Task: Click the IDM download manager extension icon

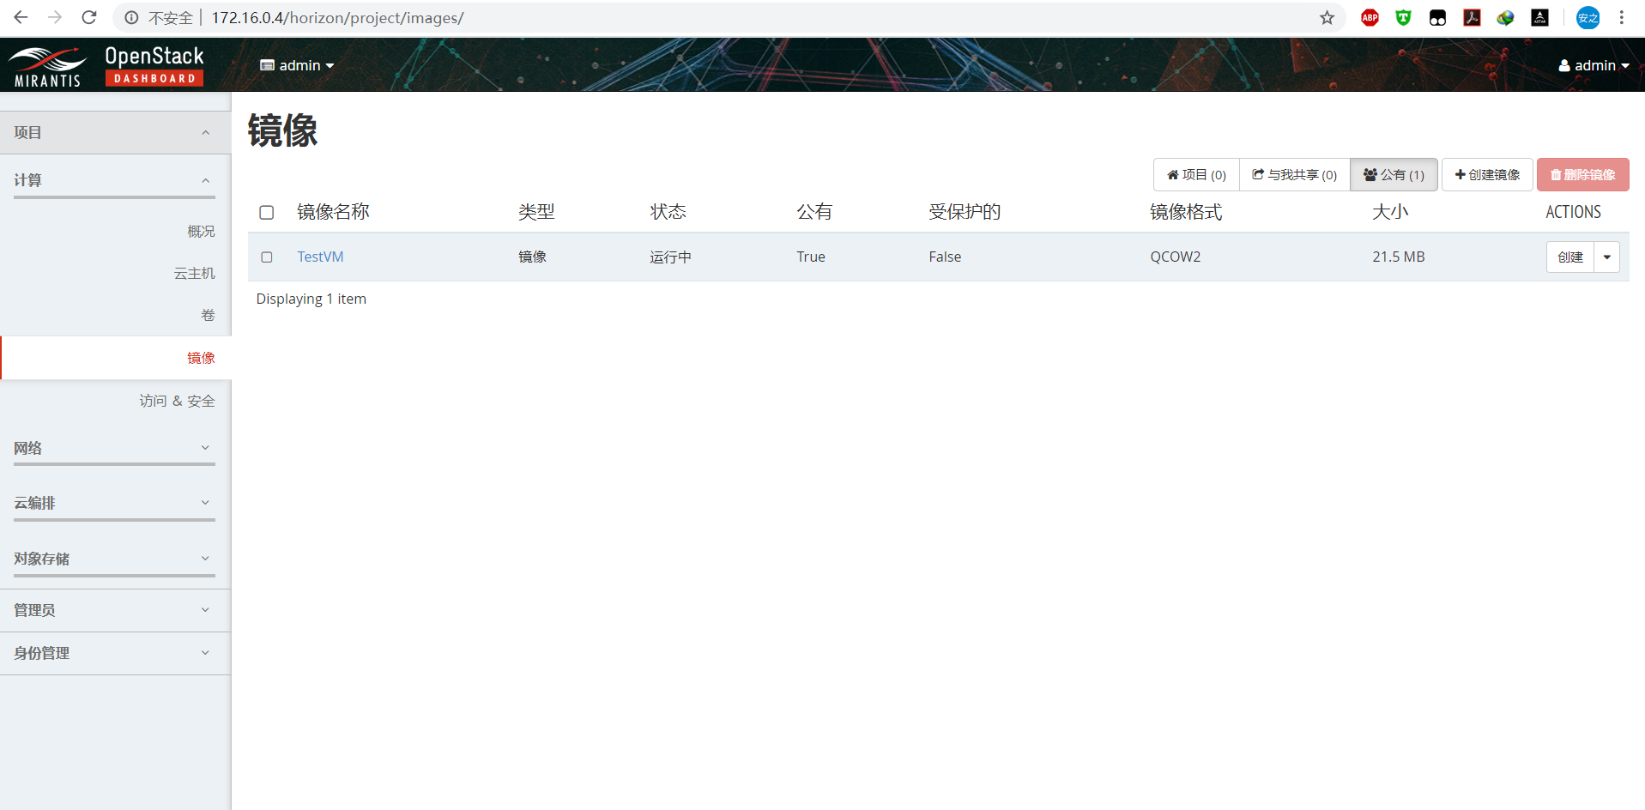Action: coord(1505,17)
